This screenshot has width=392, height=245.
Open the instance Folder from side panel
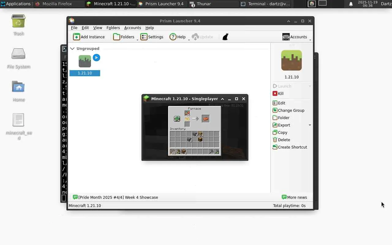click(x=281, y=118)
